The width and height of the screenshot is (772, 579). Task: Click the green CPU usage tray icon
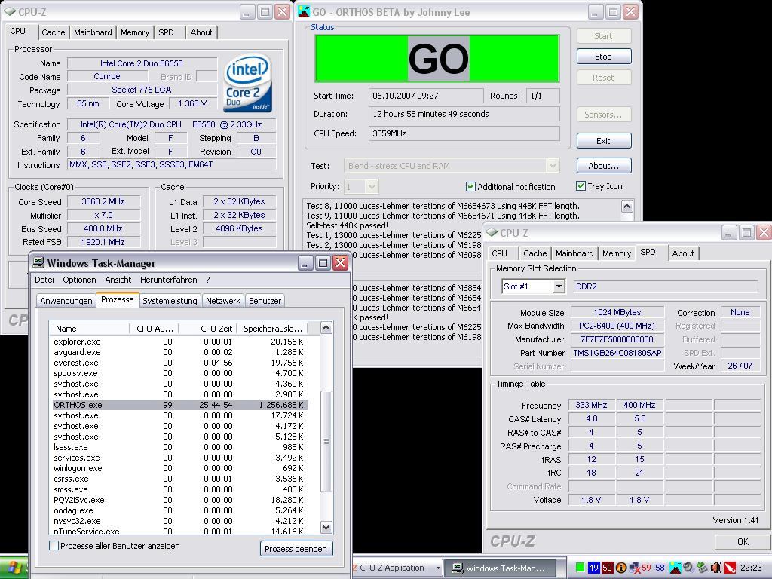[x=580, y=568]
